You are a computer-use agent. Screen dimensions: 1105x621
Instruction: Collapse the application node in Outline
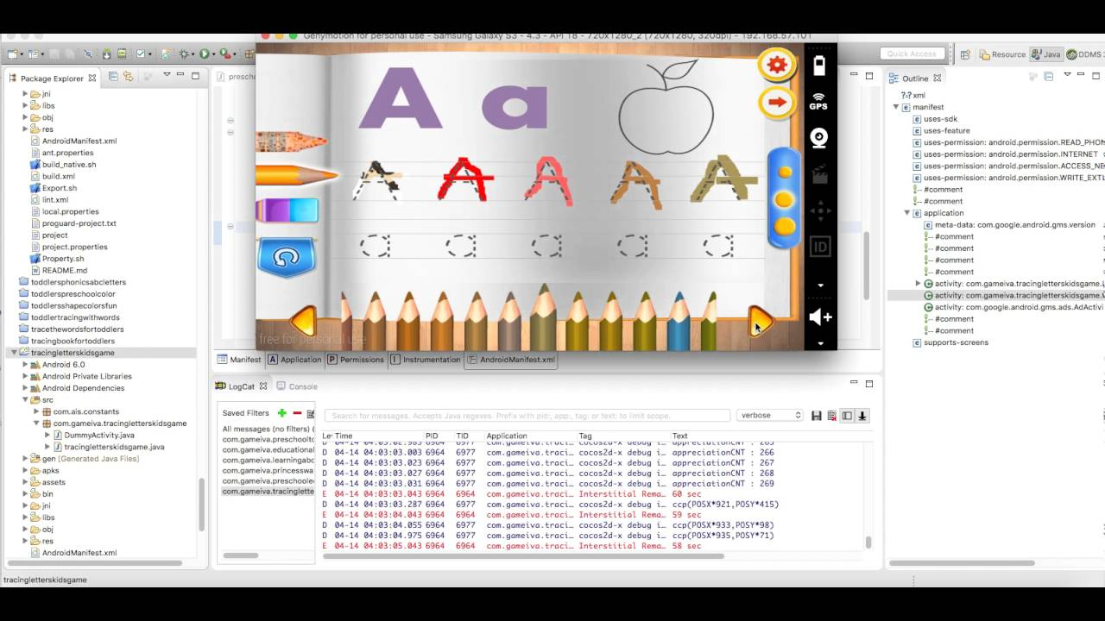coord(907,213)
